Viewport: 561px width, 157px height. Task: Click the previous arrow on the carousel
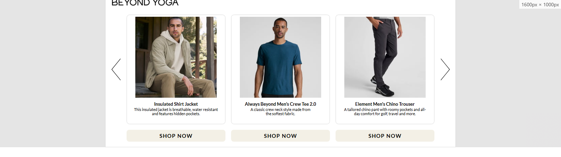(116, 69)
